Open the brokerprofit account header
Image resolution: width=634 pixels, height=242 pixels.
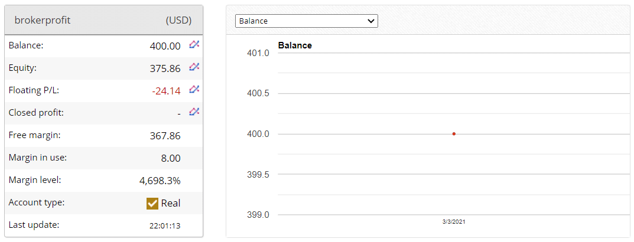pos(43,20)
